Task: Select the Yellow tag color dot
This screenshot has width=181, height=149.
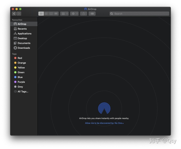Action: 15,67
